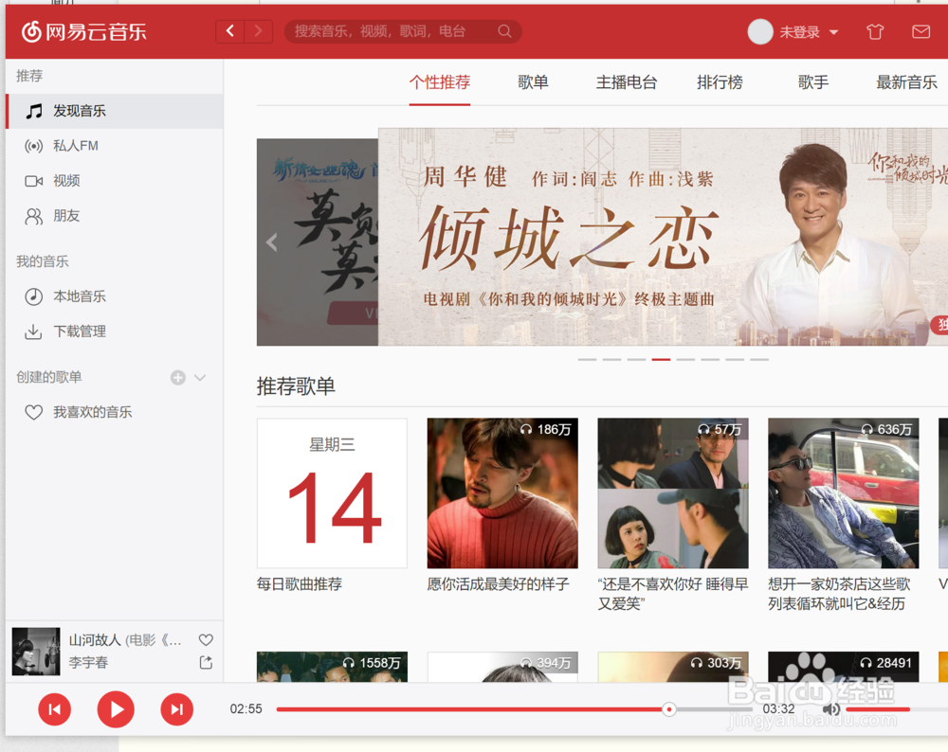Click the NetEase Cloud Music logo

84,31
